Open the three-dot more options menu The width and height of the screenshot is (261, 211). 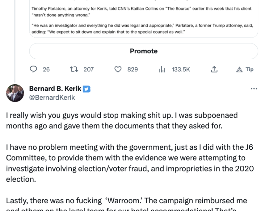pyautogui.click(x=254, y=89)
